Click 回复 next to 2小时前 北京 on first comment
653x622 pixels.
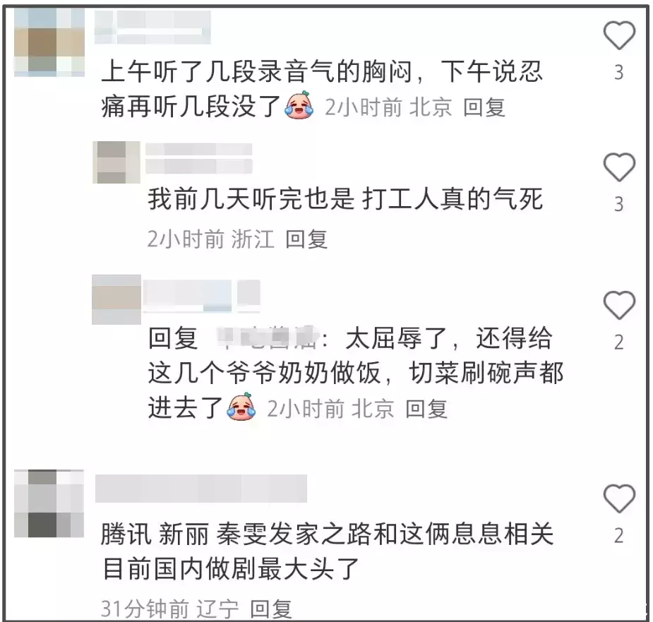pos(484,107)
